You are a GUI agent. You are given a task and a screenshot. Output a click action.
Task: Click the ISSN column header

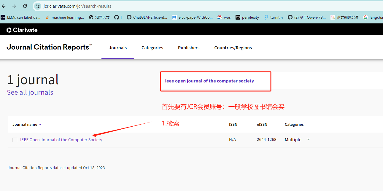[233, 124]
